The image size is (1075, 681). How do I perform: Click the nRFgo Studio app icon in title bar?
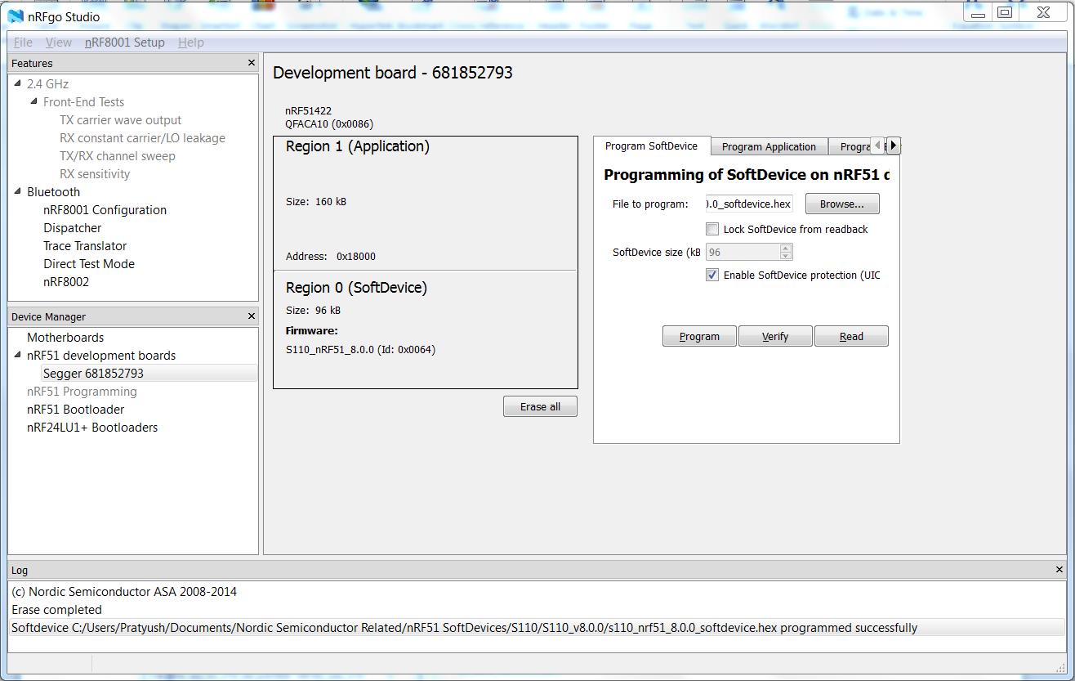[x=15, y=16]
